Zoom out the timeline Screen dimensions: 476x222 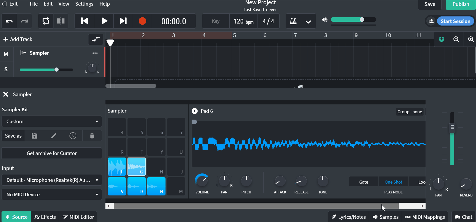click(x=456, y=39)
